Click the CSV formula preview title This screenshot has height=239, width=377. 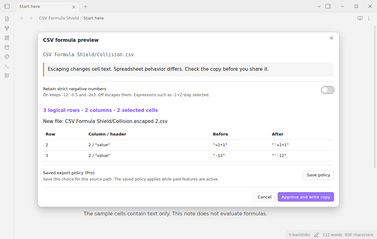coord(71,40)
